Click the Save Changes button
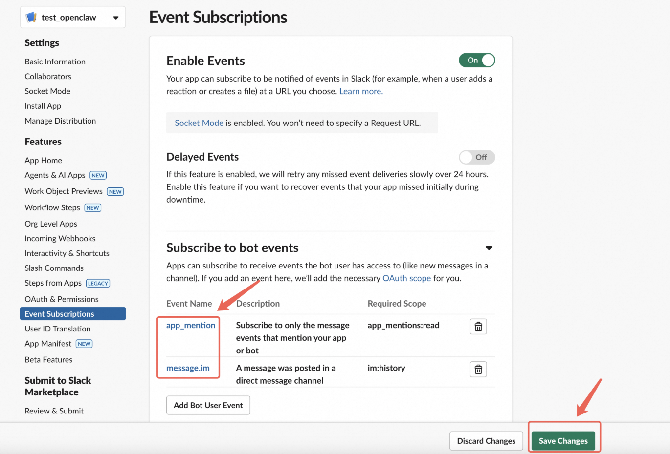 pyautogui.click(x=563, y=441)
